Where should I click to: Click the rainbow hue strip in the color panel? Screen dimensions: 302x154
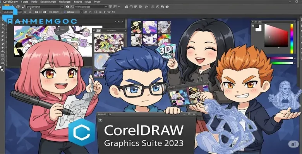click(292, 38)
